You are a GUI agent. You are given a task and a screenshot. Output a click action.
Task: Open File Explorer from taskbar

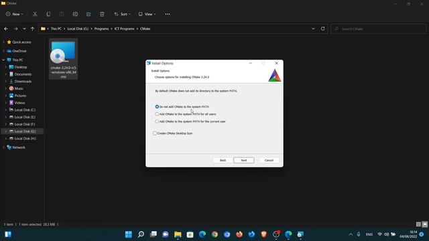[178, 234]
